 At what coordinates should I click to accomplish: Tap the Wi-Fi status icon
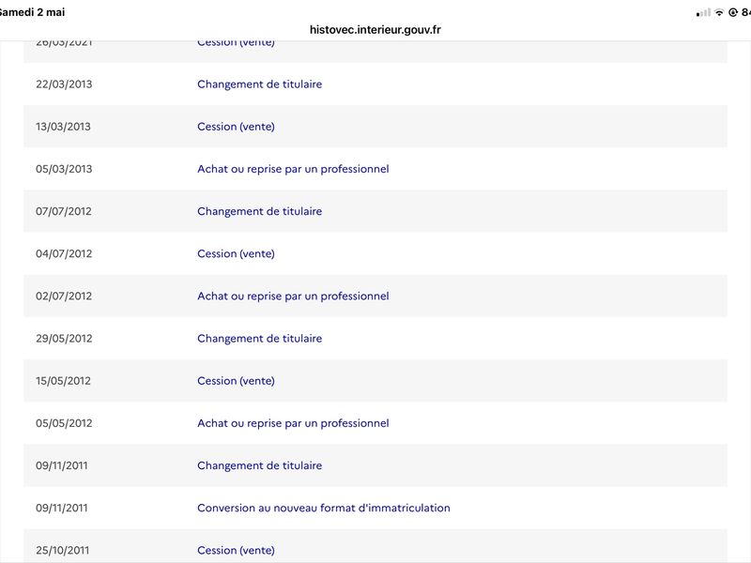pyautogui.click(x=719, y=12)
